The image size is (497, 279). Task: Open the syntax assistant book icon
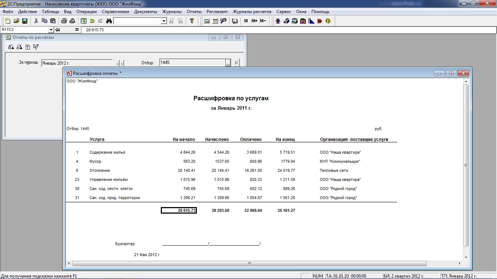(235, 21)
